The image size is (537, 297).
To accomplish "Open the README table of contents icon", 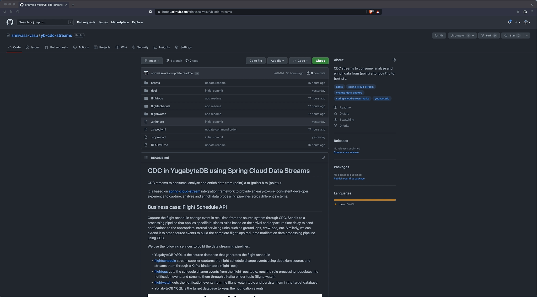I will pos(146,158).
